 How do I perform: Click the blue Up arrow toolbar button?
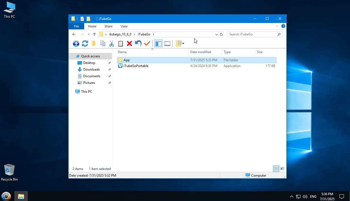[x=76, y=43]
